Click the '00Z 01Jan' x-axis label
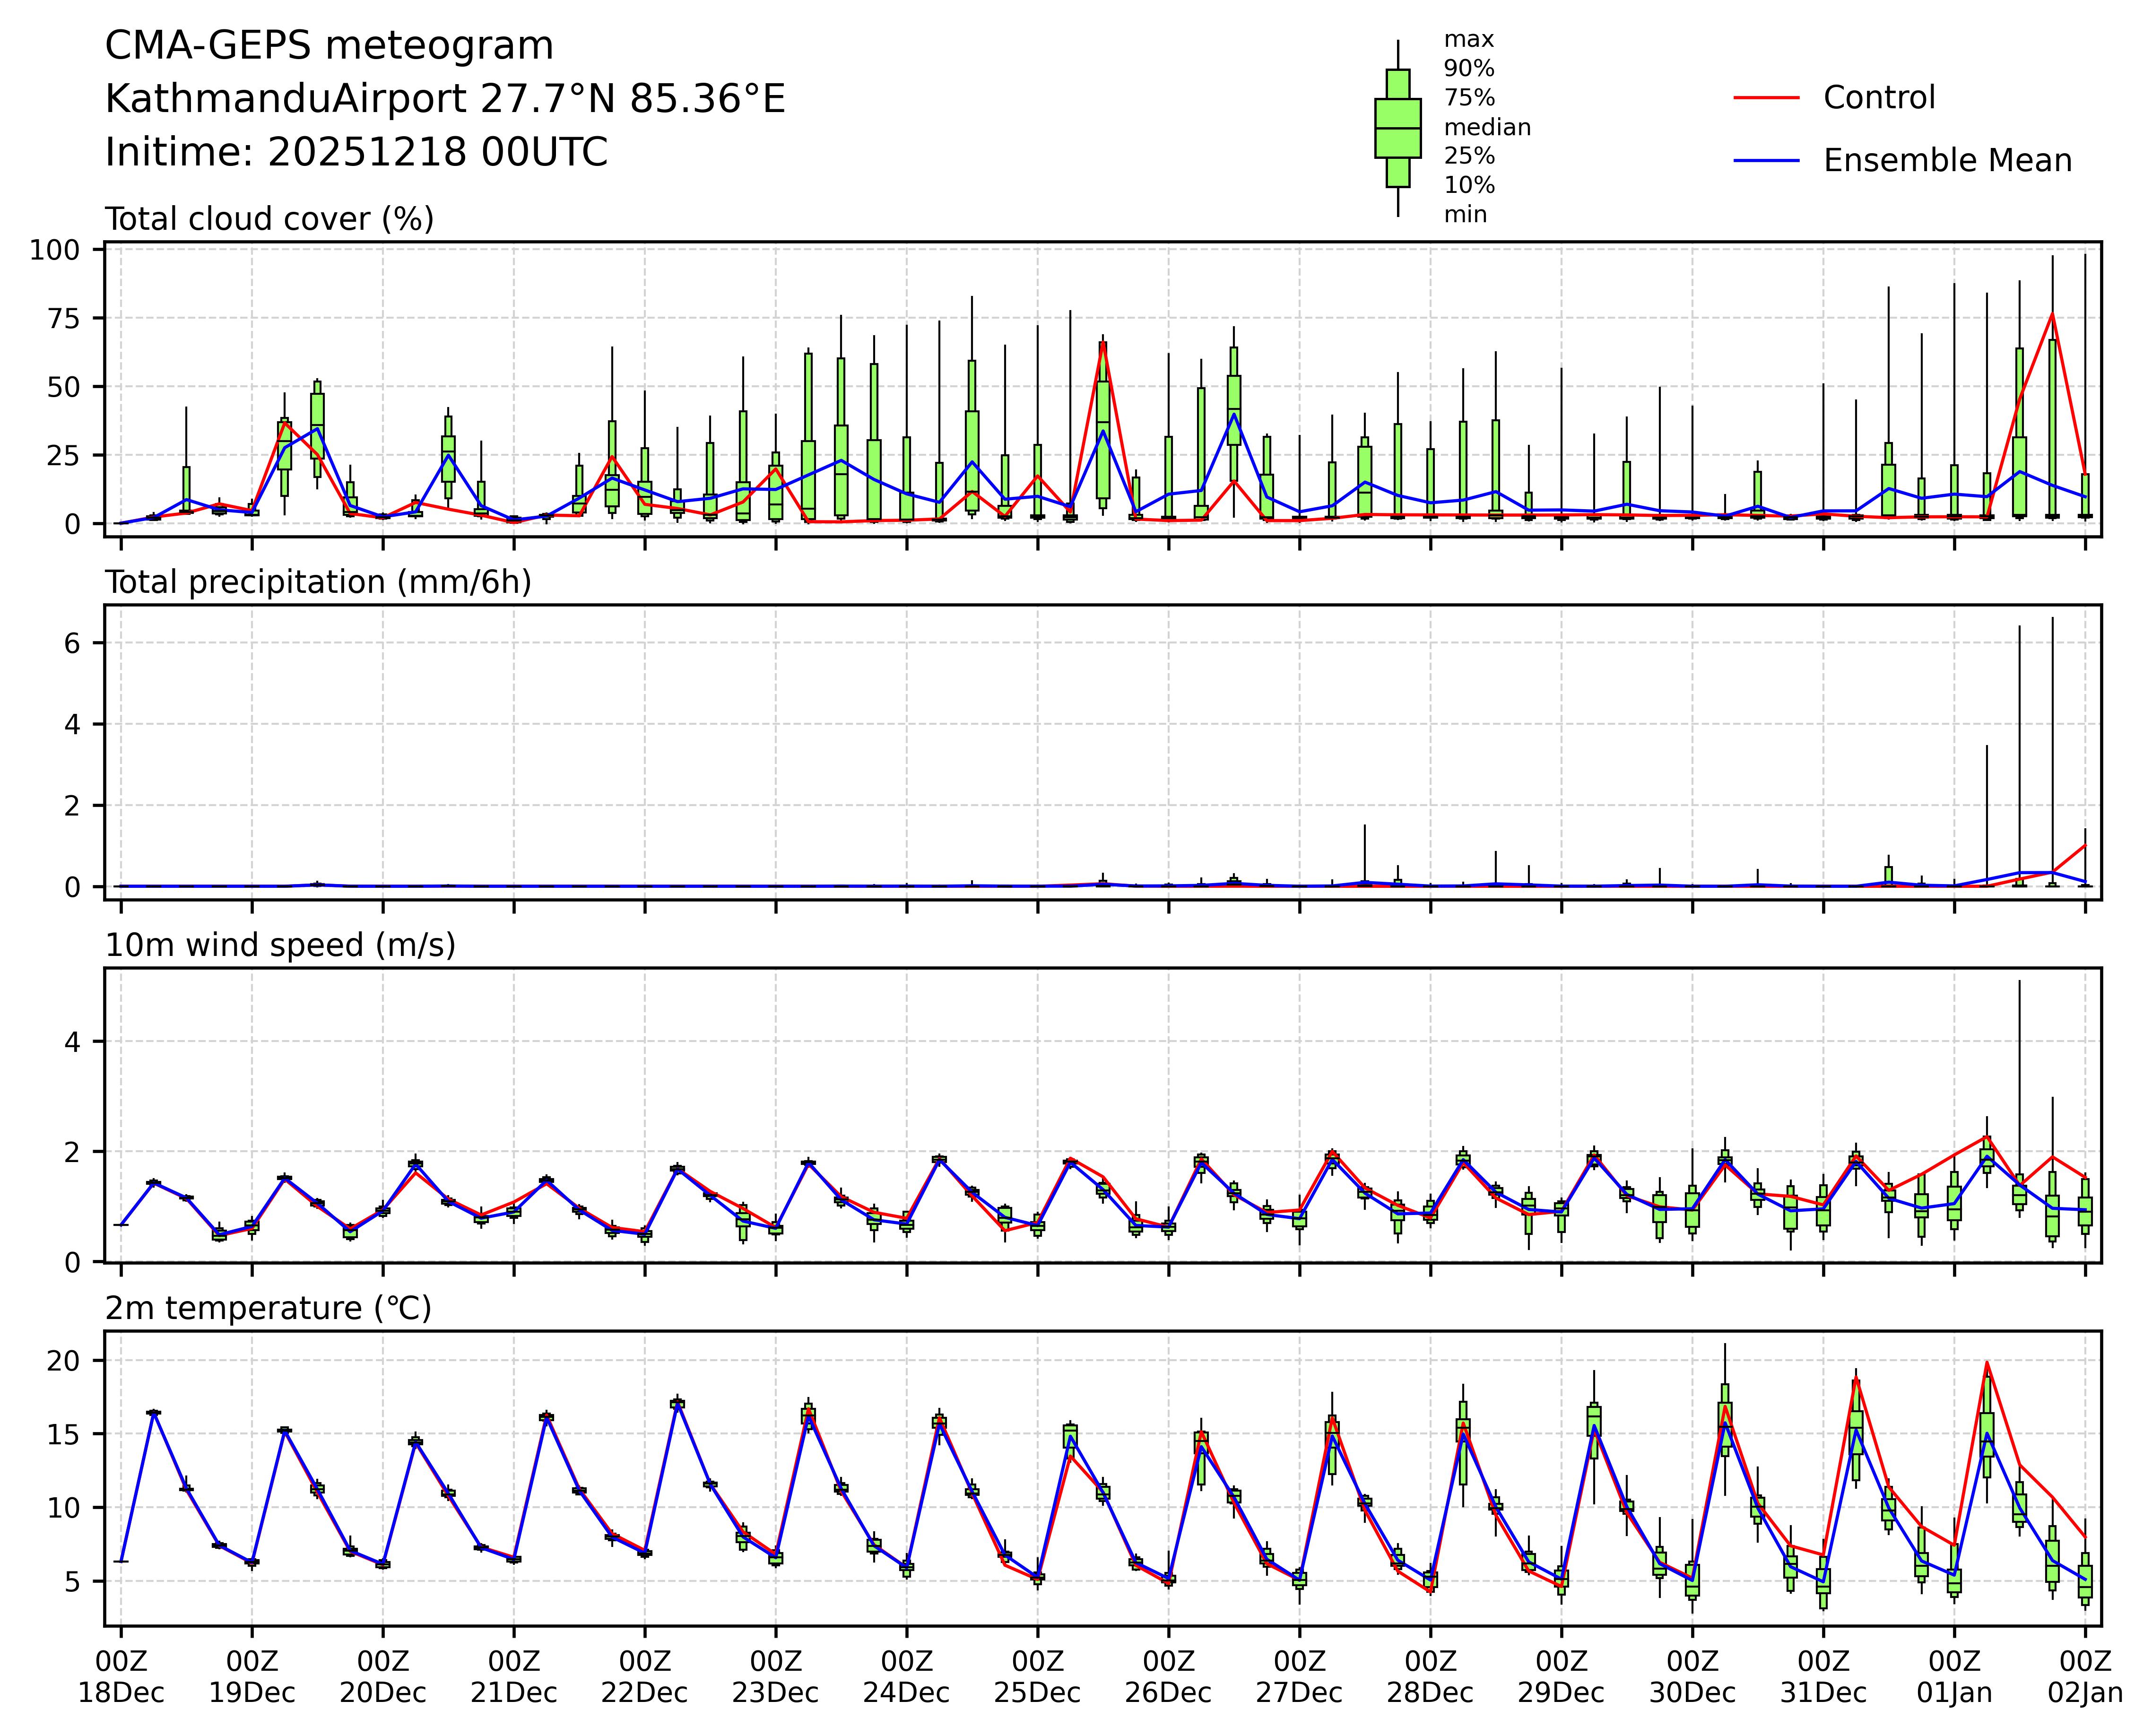The image size is (2152, 1736). coord(1954,1677)
